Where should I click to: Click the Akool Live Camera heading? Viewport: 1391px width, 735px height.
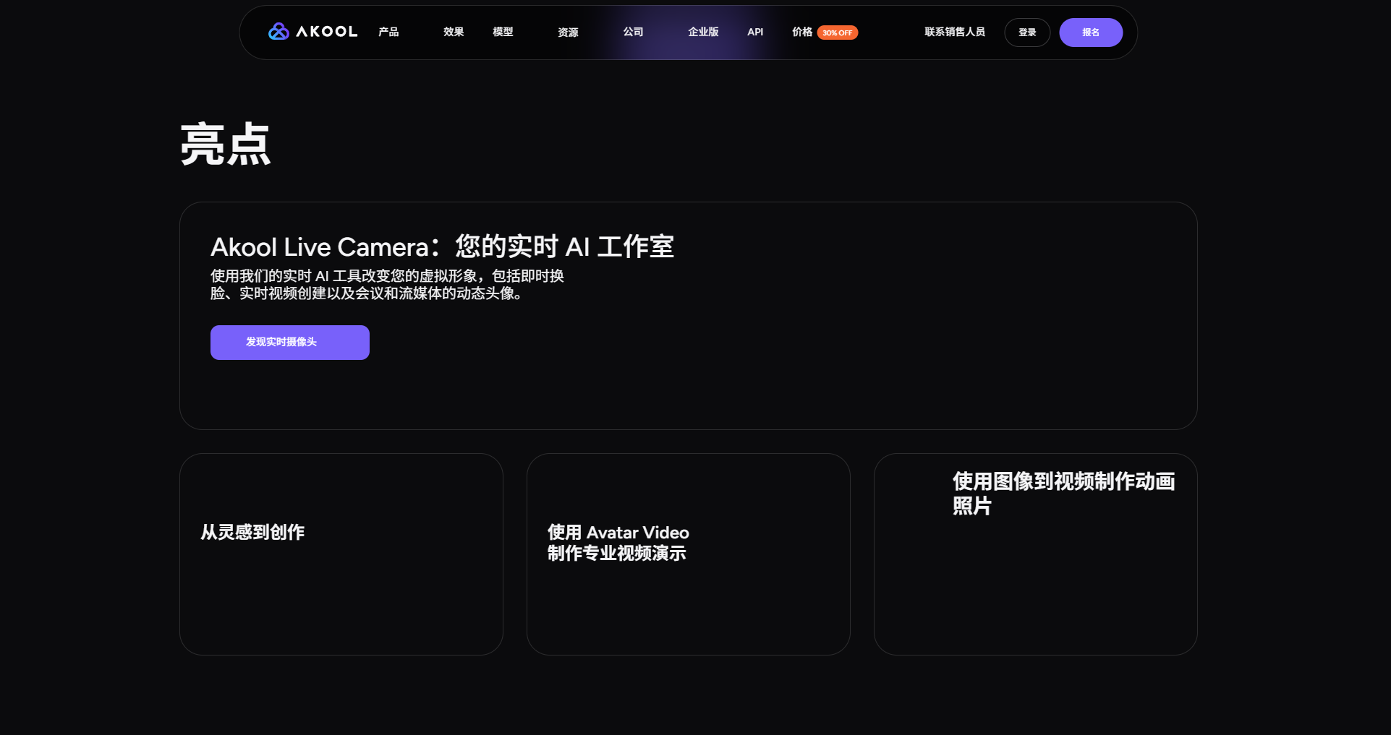[x=442, y=246]
